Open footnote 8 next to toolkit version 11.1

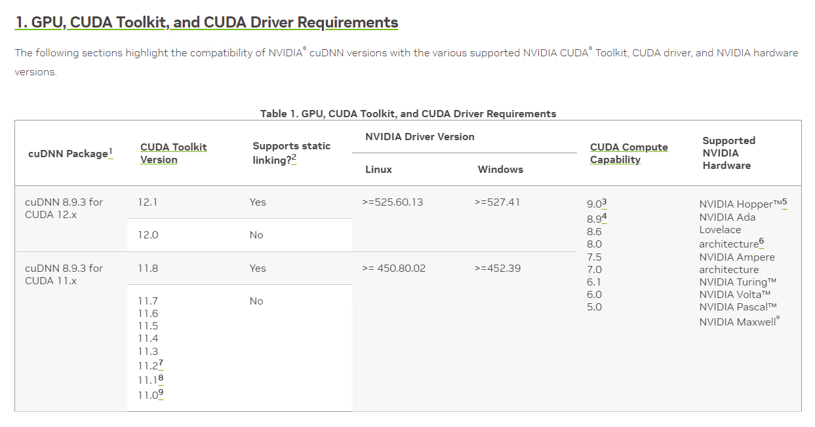point(161,379)
